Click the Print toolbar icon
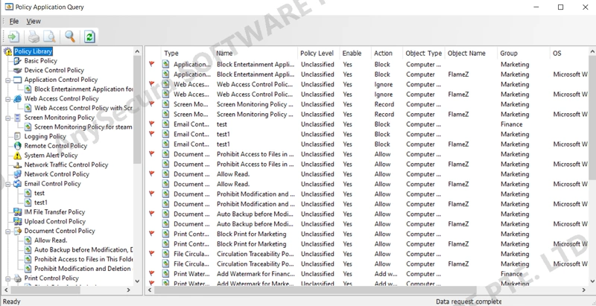596x306 pixels. point(34,36)
